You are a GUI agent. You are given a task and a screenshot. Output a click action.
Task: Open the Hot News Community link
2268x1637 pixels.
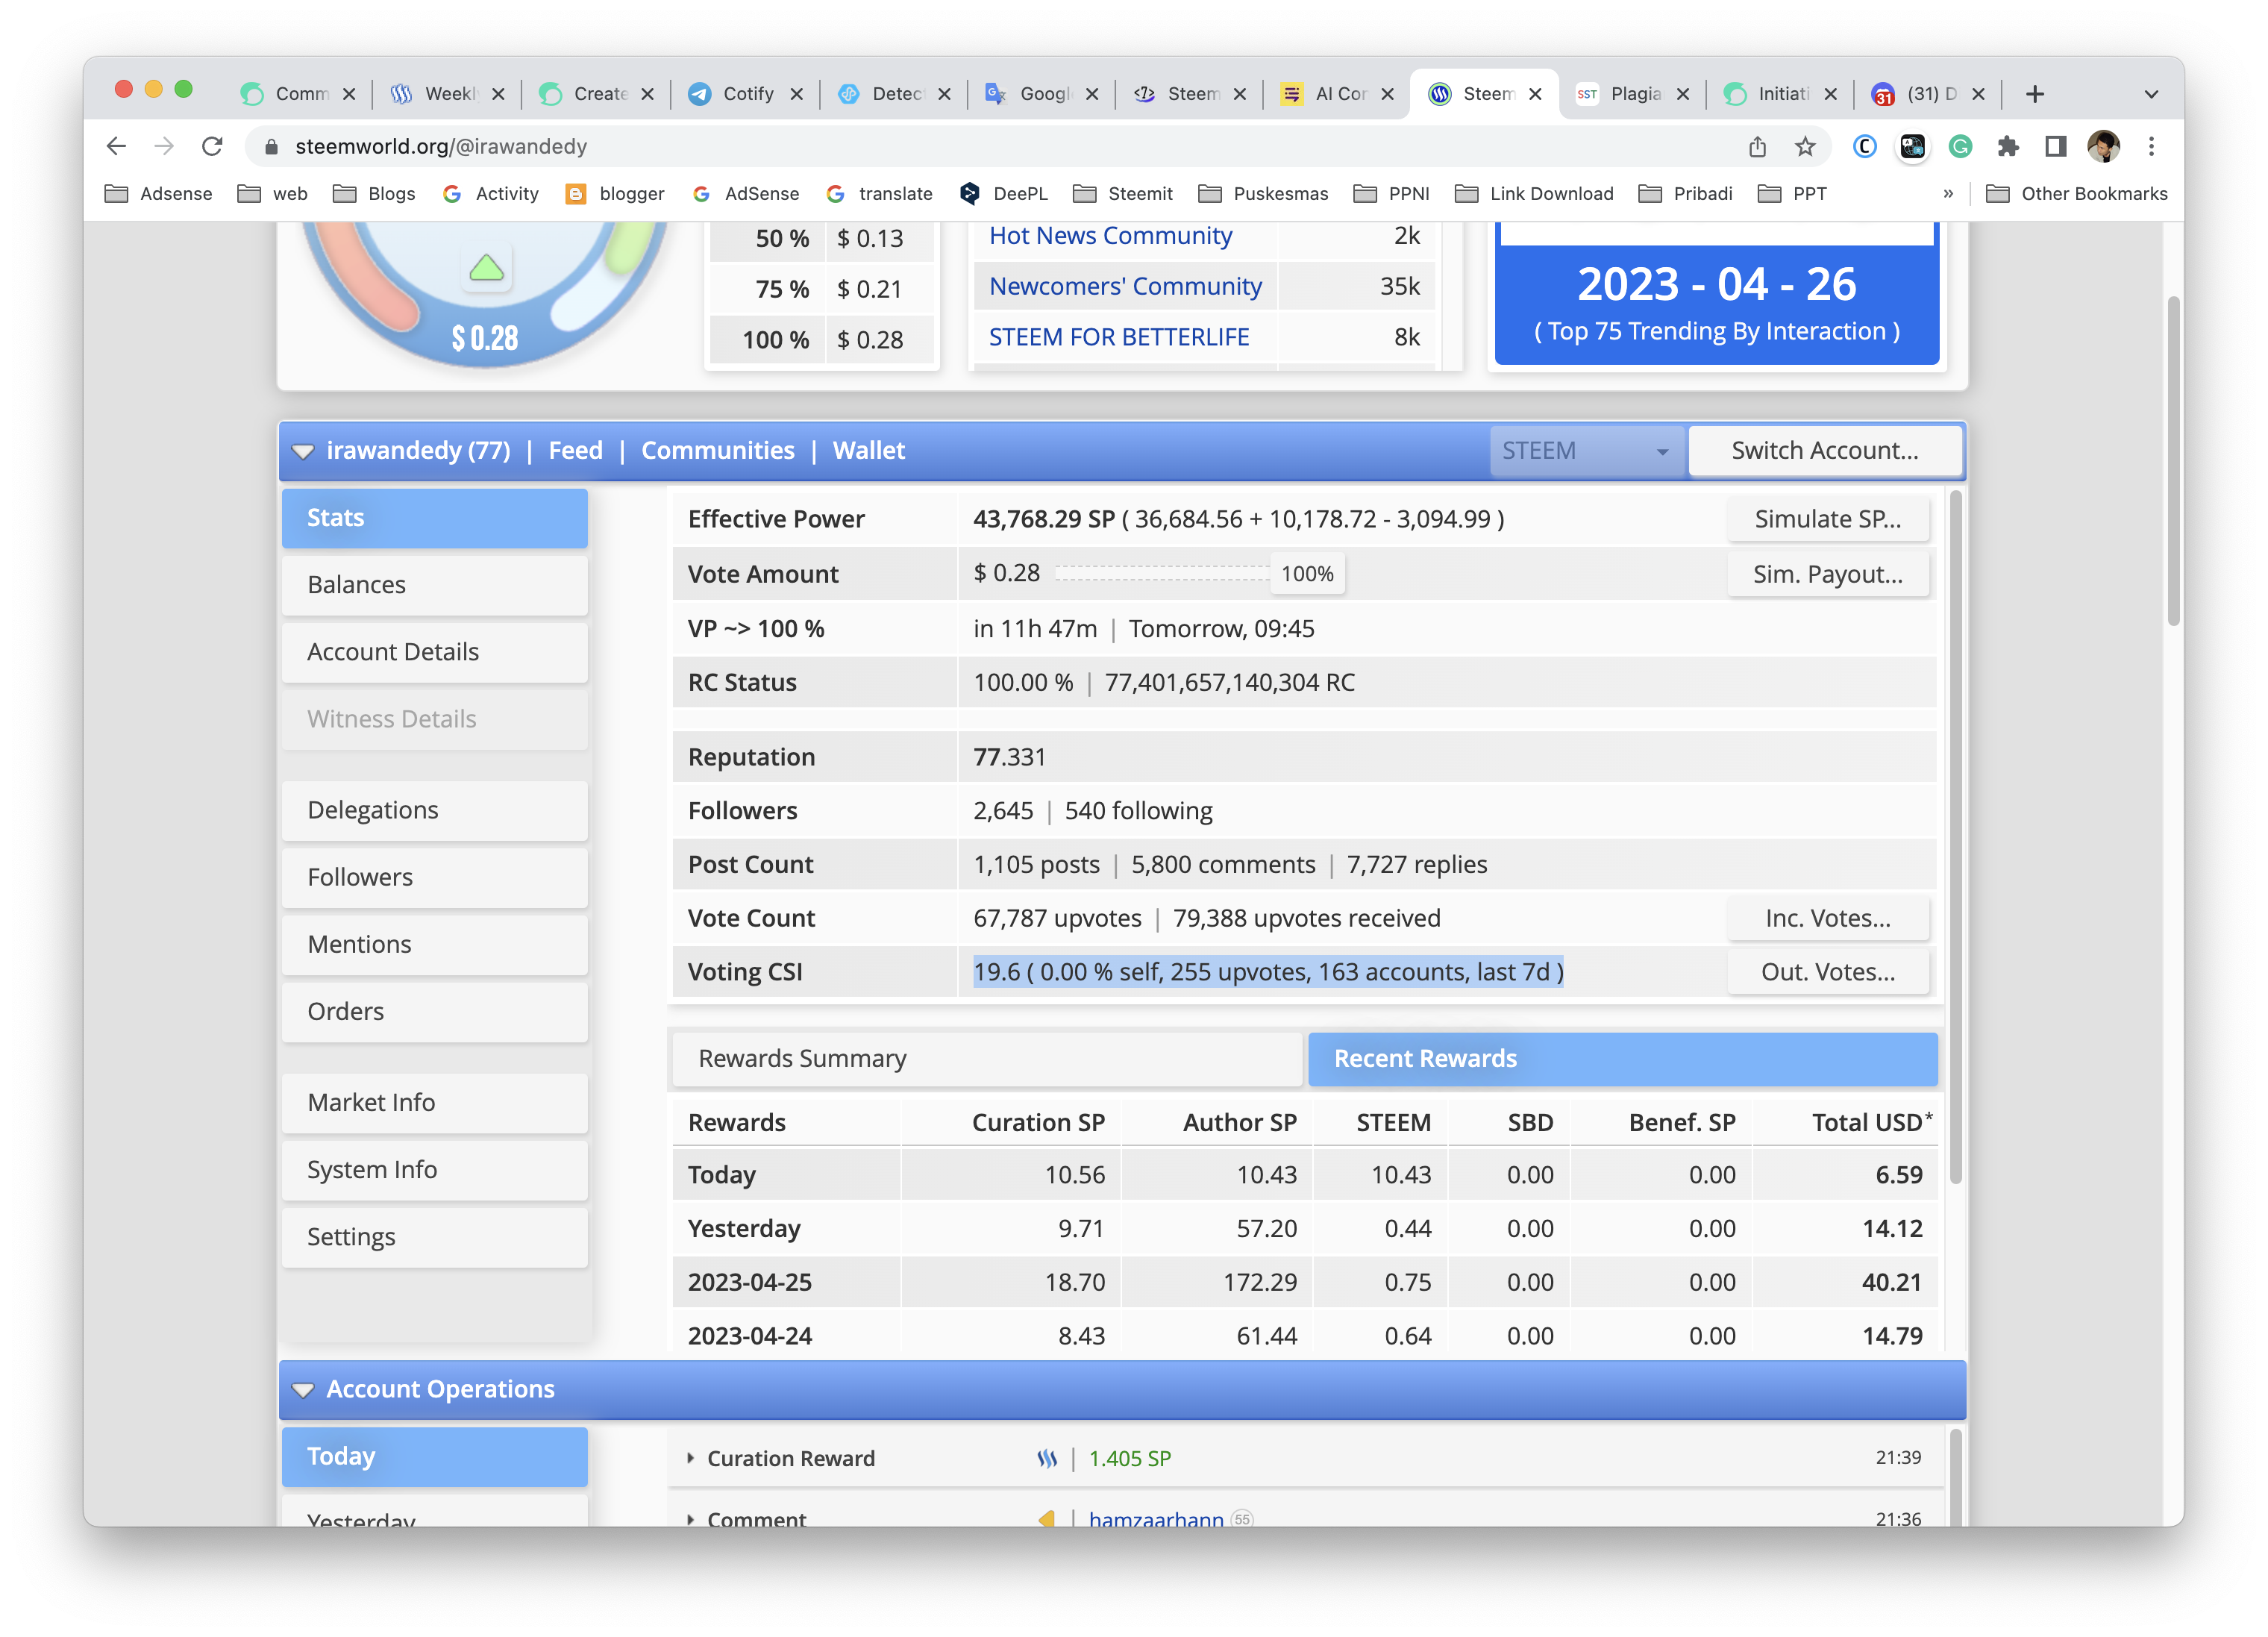coord(1110,236)
